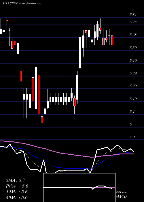Click the 5.68 price axis label
This screenshot has width=144, height=202.
pyautogui.click(x=133, y=35)
